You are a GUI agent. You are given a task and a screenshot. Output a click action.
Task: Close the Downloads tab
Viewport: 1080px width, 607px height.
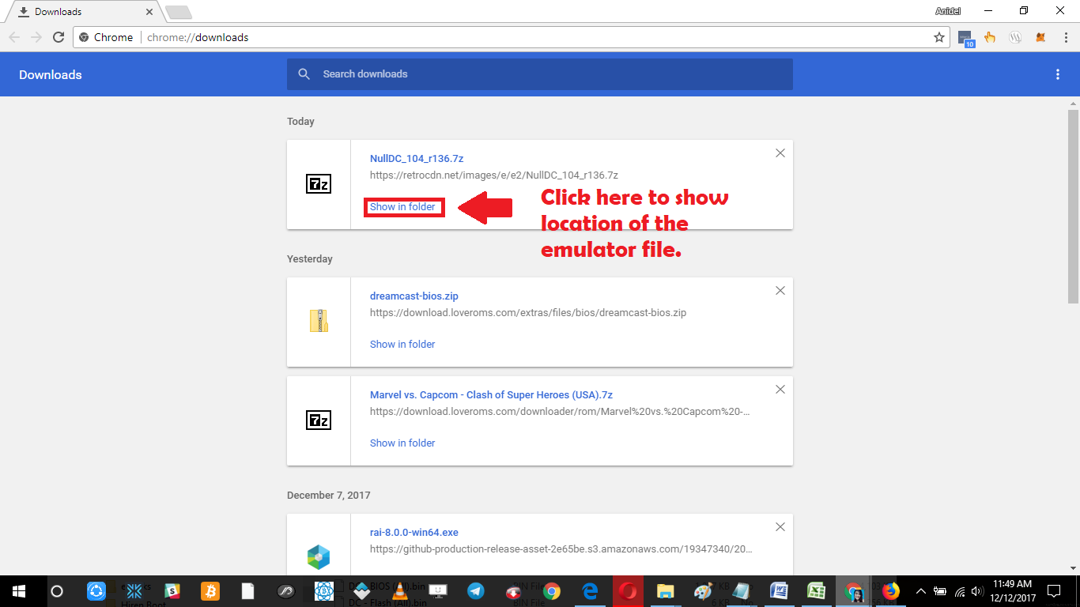149,12
